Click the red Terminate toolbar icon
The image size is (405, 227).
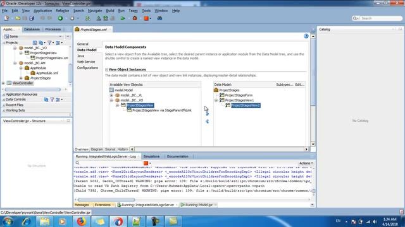(x=146, y=18)
